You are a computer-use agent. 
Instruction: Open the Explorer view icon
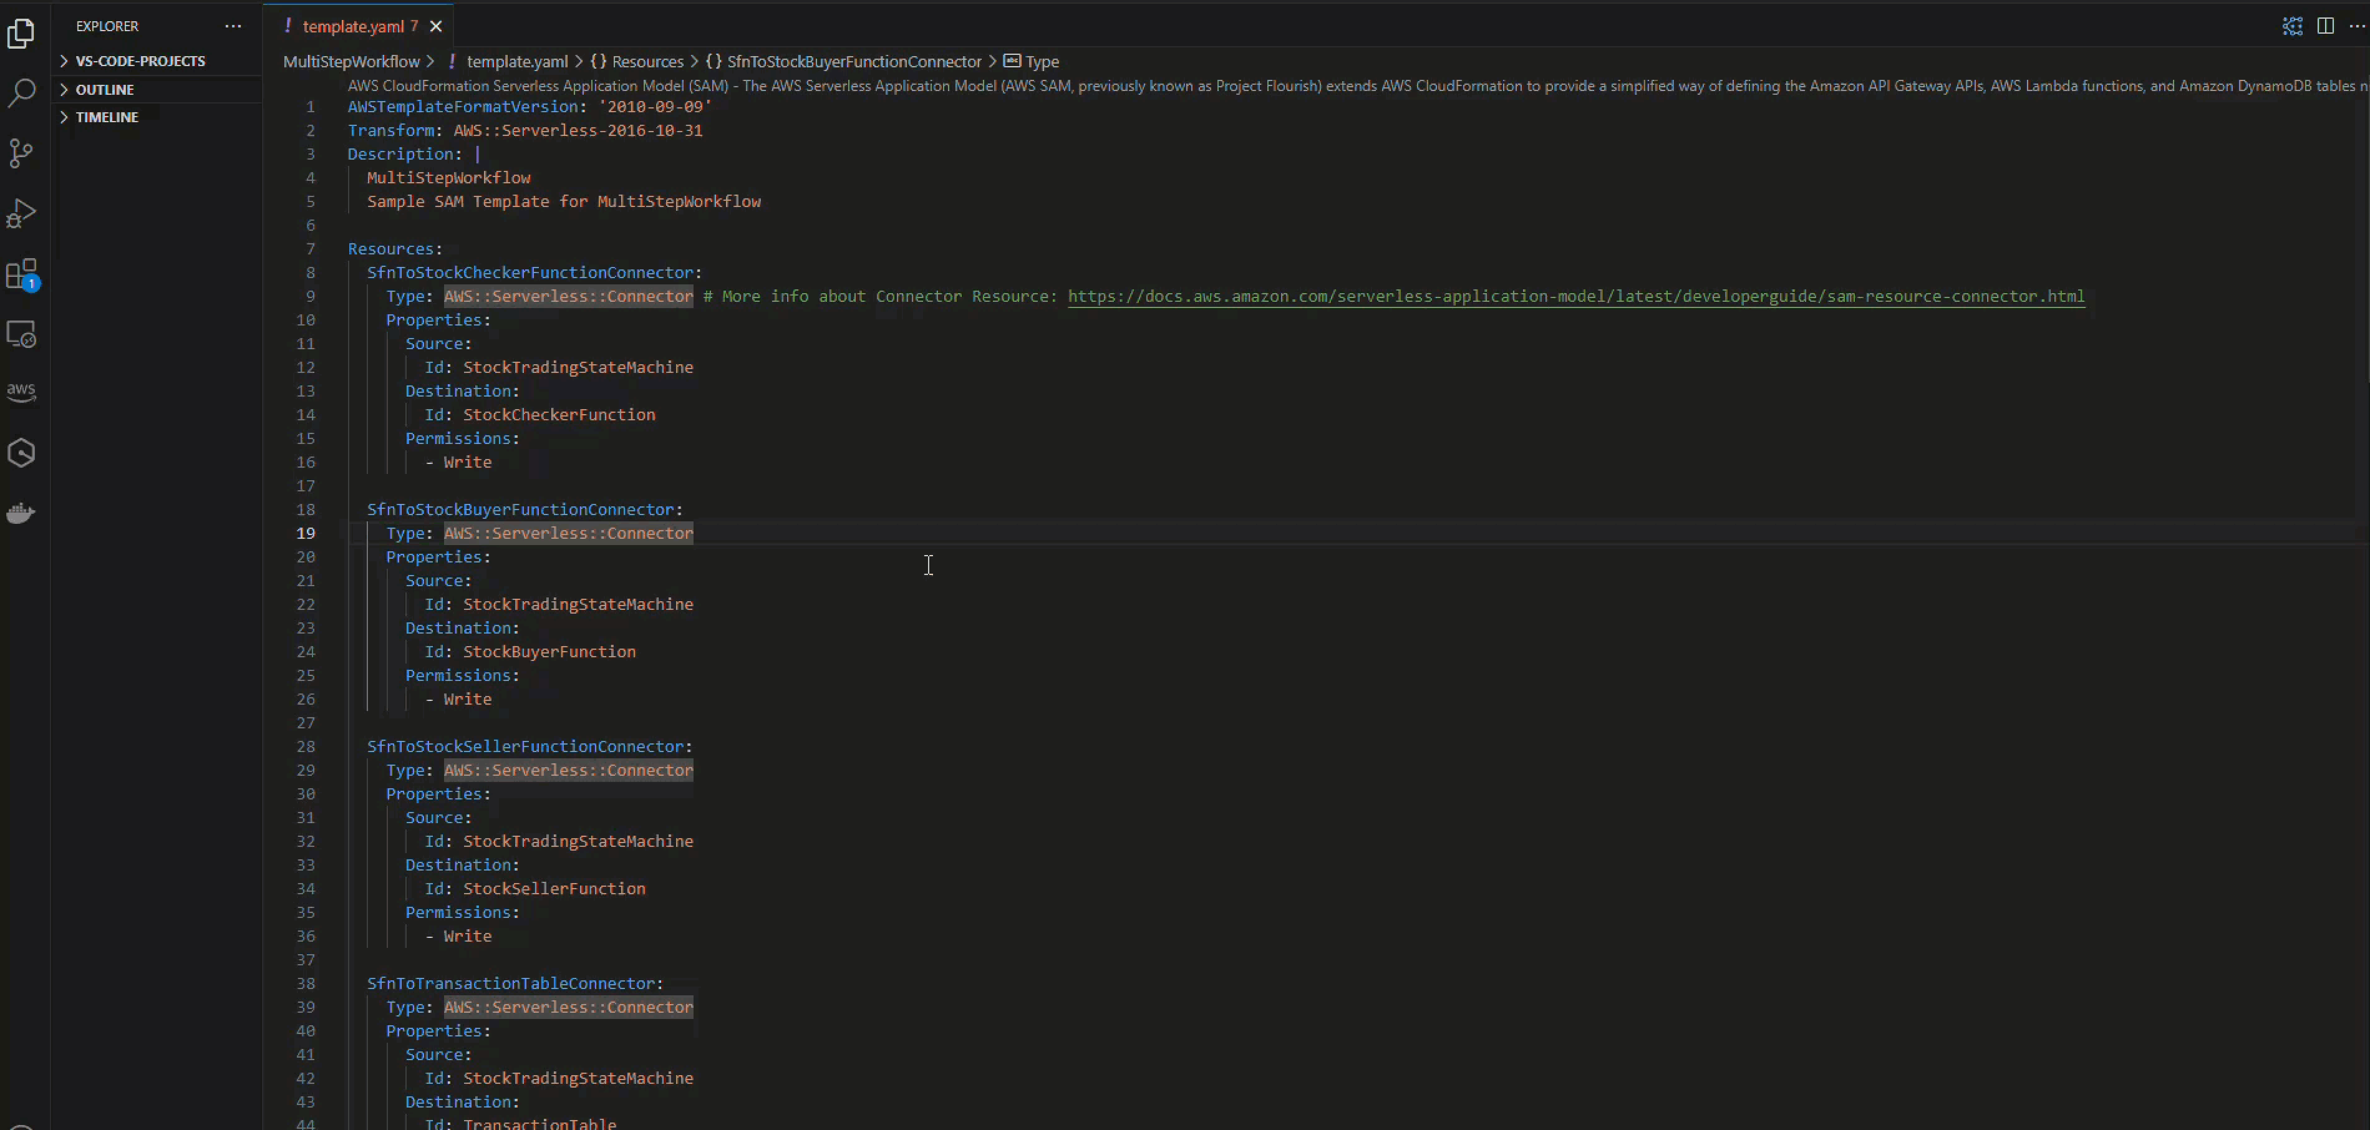[x=21, y=33]
